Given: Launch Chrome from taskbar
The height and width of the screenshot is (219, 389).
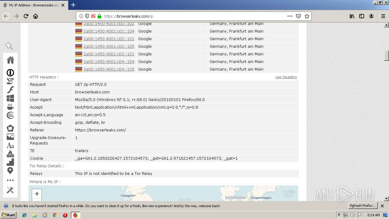Looking at the screenshot, I should 55,215.
